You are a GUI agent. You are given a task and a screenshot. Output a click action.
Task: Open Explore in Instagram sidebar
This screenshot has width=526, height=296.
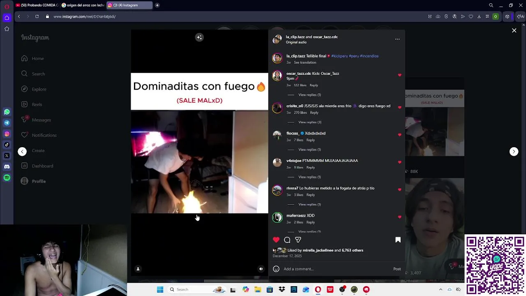[34, 89]
